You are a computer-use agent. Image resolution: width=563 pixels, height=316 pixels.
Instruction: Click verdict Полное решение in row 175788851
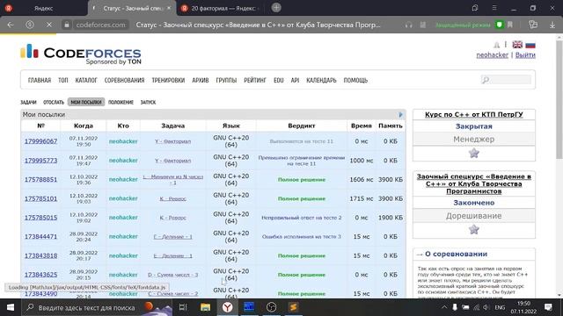click(x=301, y=179)
